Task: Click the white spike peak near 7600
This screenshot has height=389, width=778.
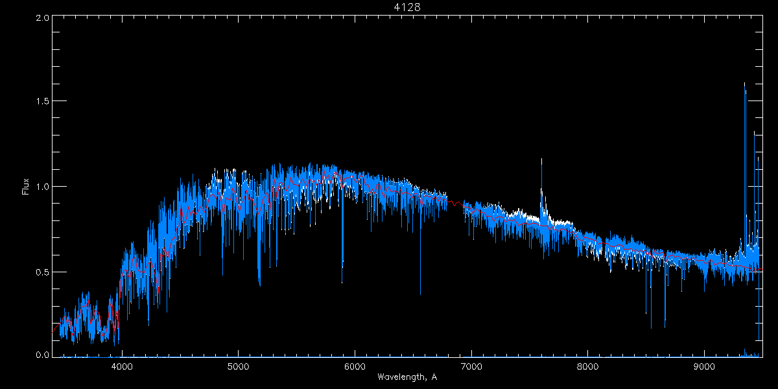Action: point(541,159)
